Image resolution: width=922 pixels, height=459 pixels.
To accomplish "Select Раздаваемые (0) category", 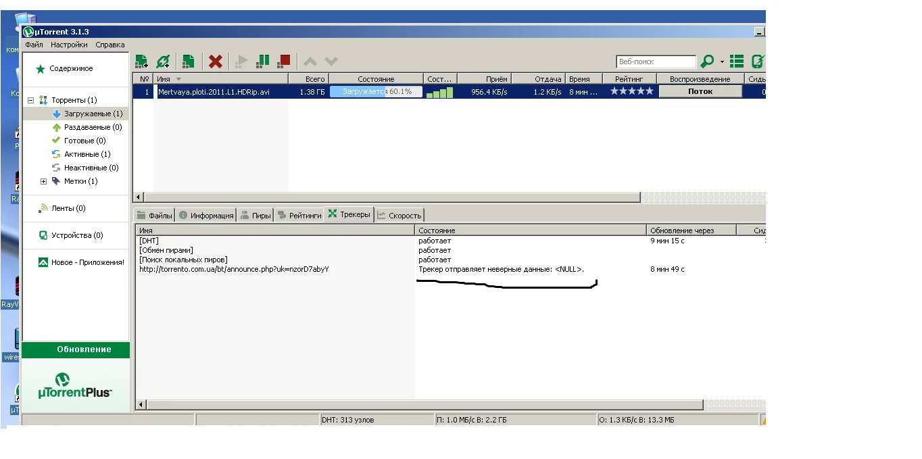I will pos(93,127).
